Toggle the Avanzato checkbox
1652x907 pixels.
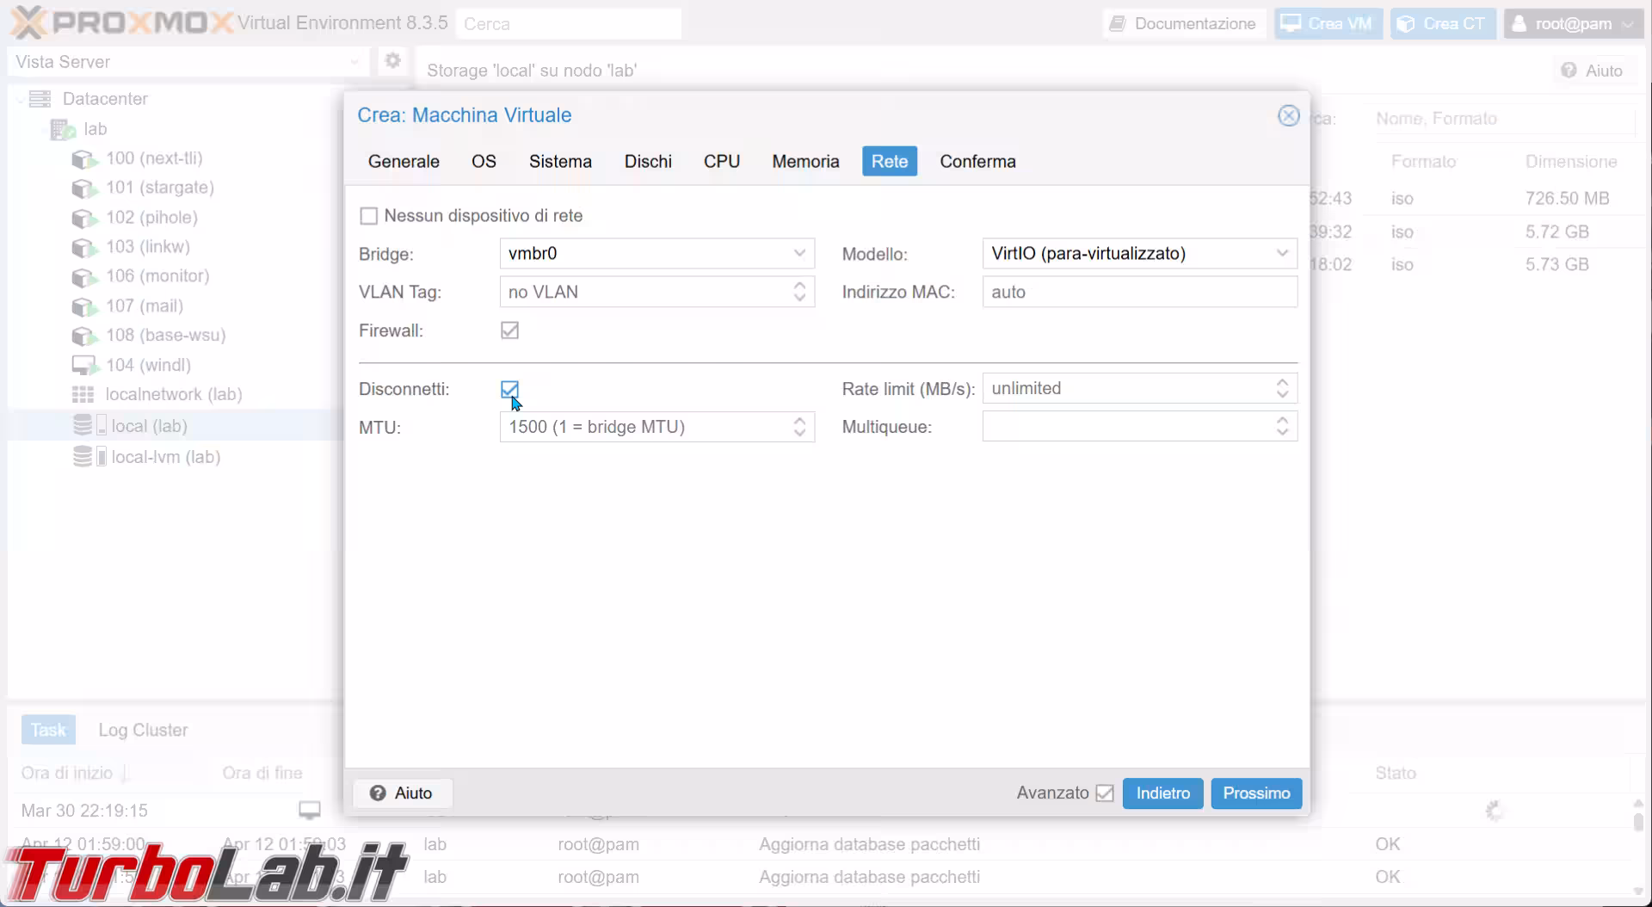click(1105, 793)
